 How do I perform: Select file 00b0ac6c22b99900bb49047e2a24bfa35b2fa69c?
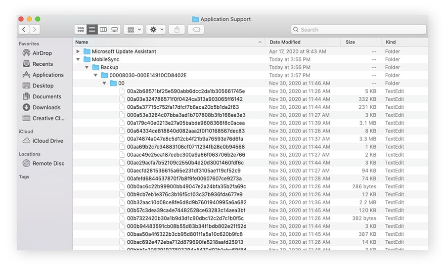(186, 186)
